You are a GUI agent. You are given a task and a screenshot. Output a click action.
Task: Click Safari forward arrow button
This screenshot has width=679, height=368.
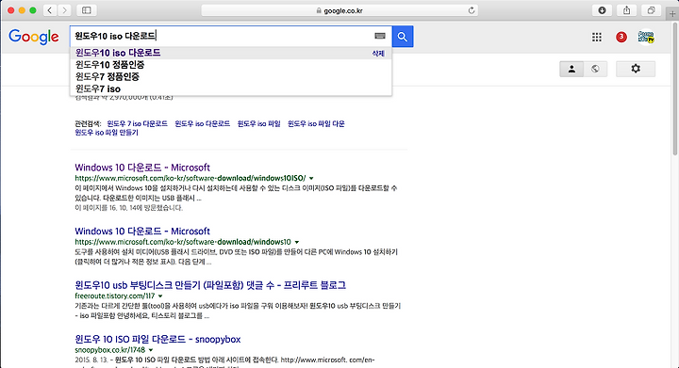pos(64,10)
